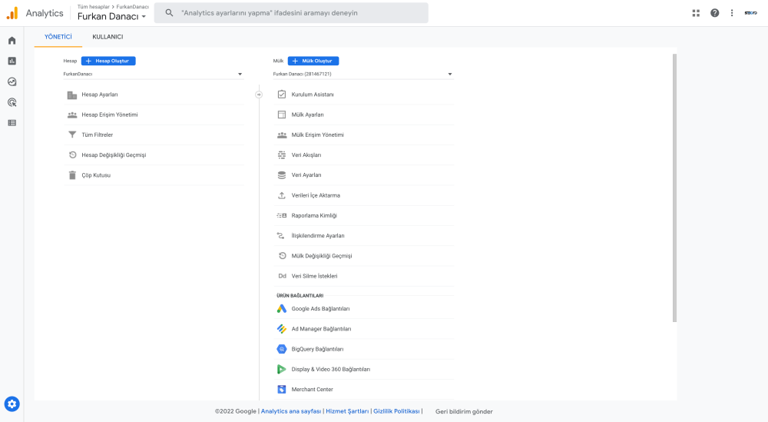Click the Analytics logo
The width and height of the screenshot is (768, 422).
tap(12, 13)
